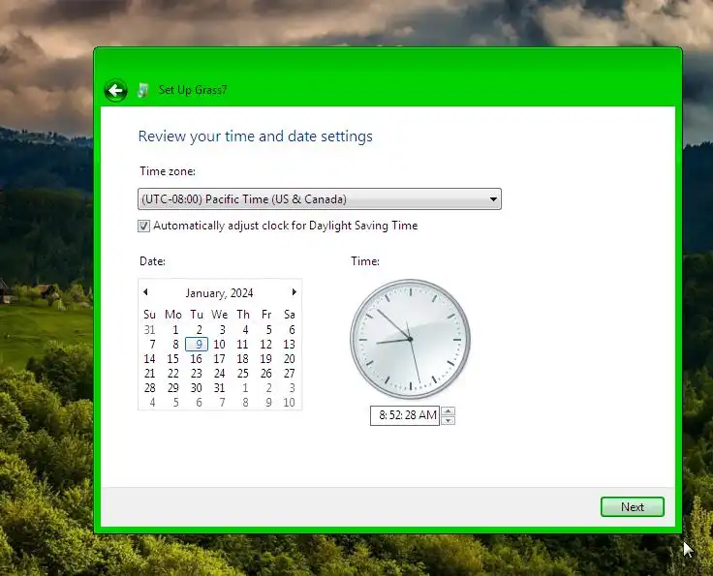Click the January, 2024 calendar header
The width and height of the screenshot is (713, 576).
pyautogui.click(x=219, y=293)
